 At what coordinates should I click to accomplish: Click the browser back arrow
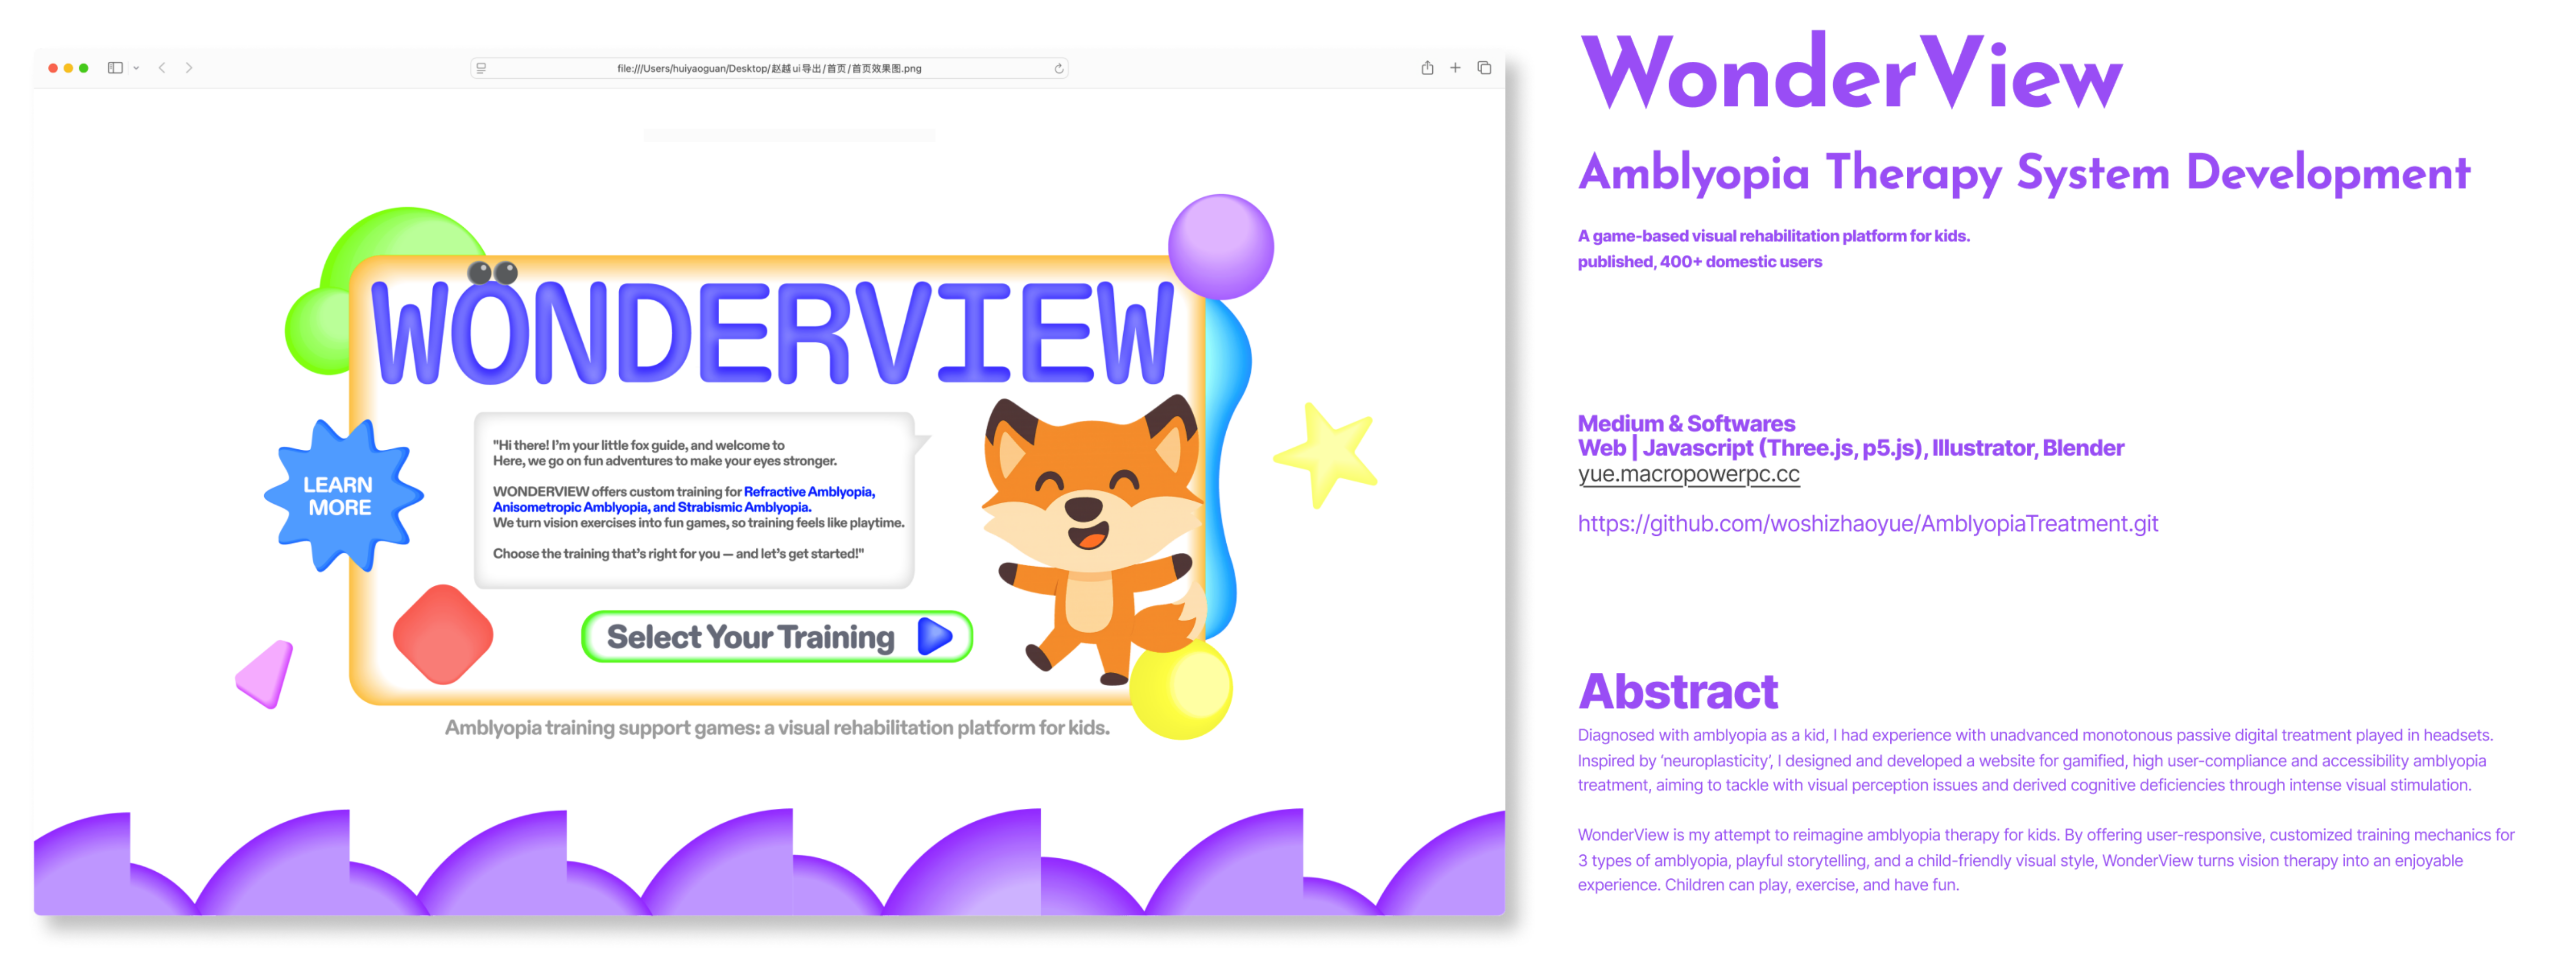162,68
